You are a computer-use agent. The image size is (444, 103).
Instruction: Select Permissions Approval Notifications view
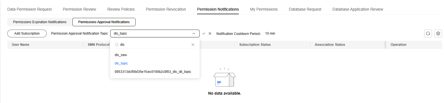(x=104, y=22)
